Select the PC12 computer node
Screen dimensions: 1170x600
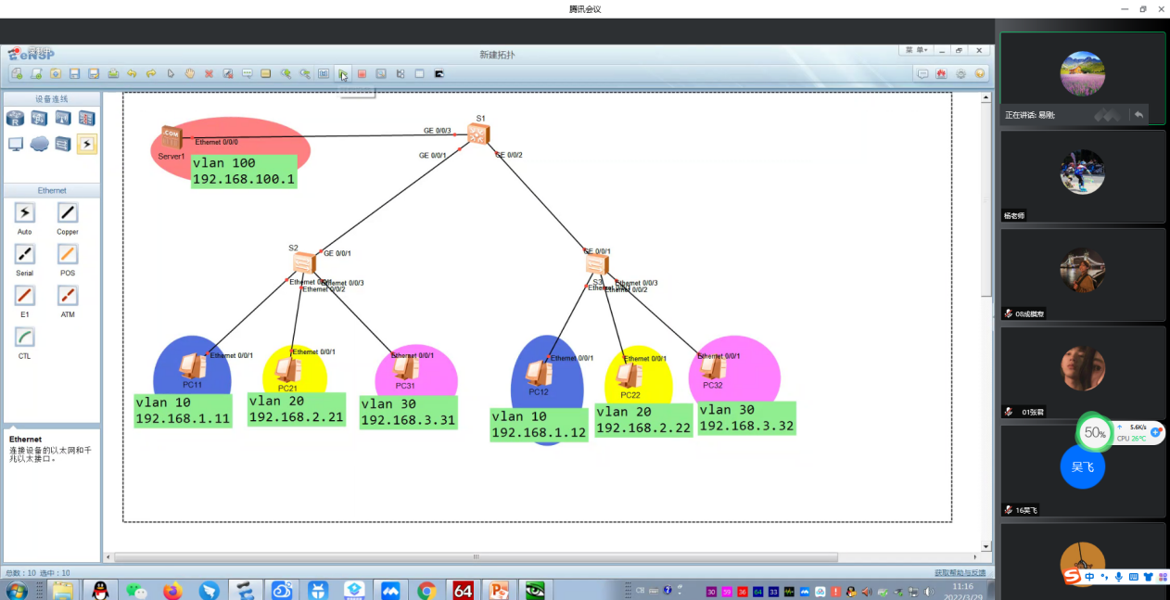[538, 374]
